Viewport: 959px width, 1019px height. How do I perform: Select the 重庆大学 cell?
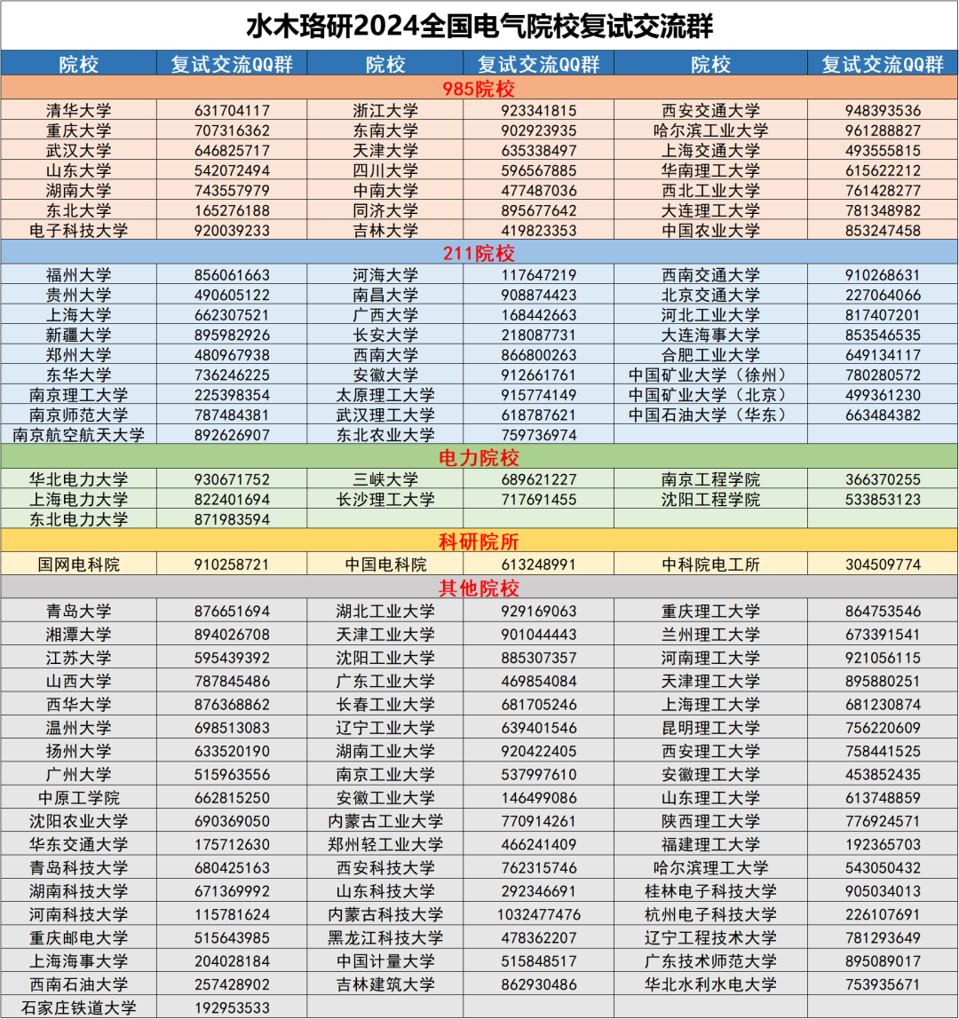[x=79, y=130]
